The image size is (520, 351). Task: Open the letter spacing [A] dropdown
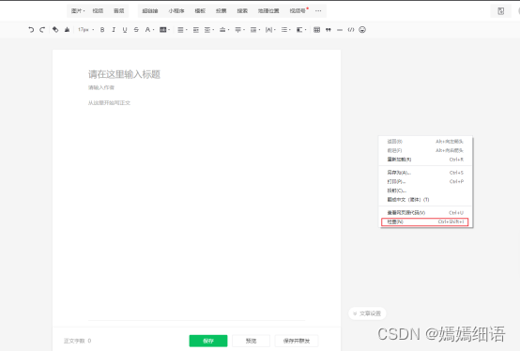coord(270,30)
